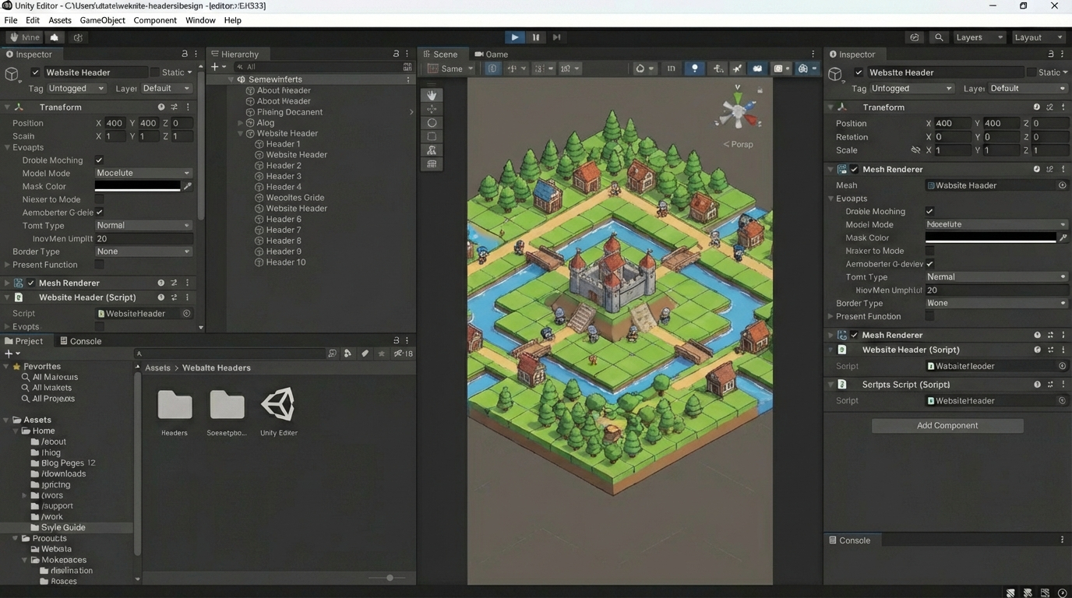The image size is (1072, 598).
Task: Enable the Present Function checkbox in the right Inspector
Action: 929,316
